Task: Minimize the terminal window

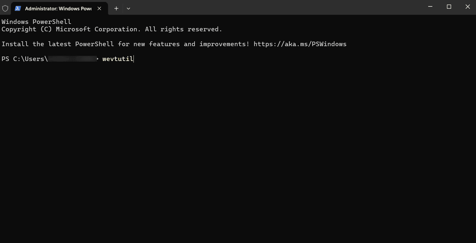Action: click(430, 7)
